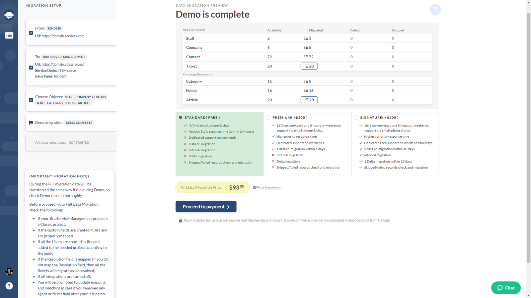Click Proceed to payment button

[206, 207]
